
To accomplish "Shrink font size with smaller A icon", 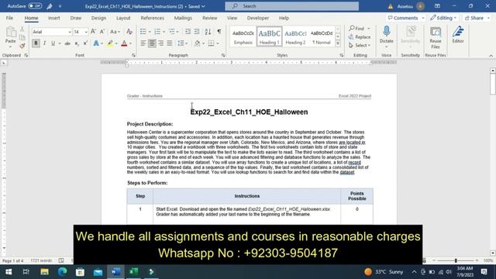I will point(102,32).
